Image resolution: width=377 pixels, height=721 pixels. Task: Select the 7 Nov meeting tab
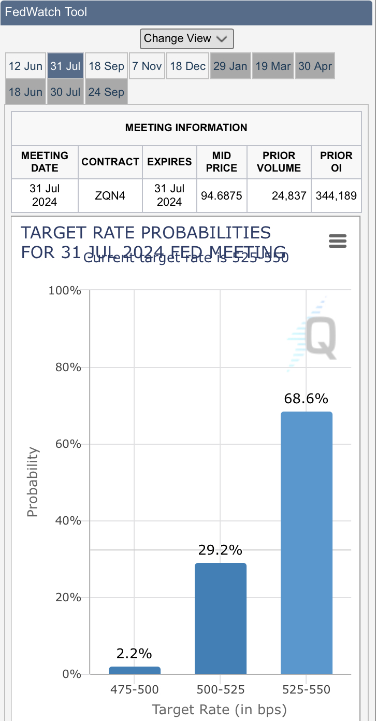coord(147,66)
